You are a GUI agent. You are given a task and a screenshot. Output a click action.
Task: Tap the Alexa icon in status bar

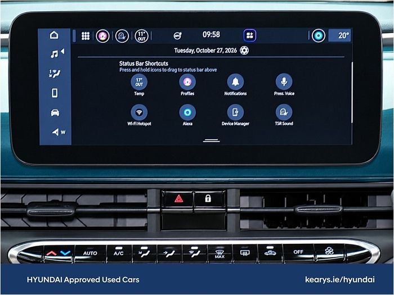(x=319, y=35)
